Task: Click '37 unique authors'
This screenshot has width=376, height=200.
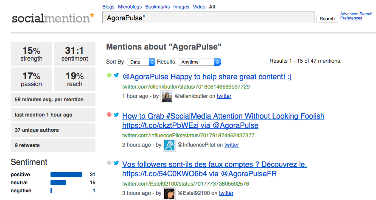Action: (53, 130)
